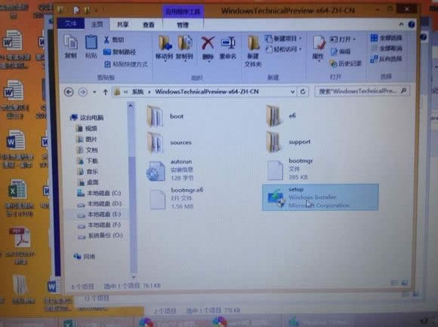Open the boot folder
The height and width of the screenshot is (327, 438).
tap(165, 116)
